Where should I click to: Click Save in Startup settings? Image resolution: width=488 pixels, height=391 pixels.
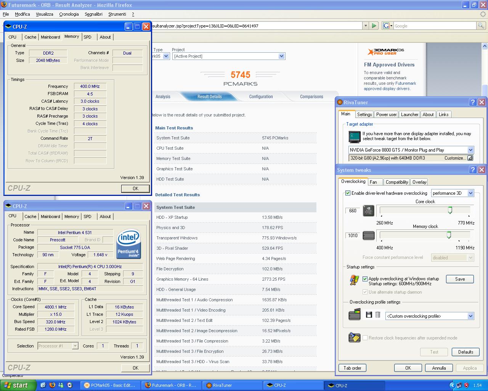[460, 279]
